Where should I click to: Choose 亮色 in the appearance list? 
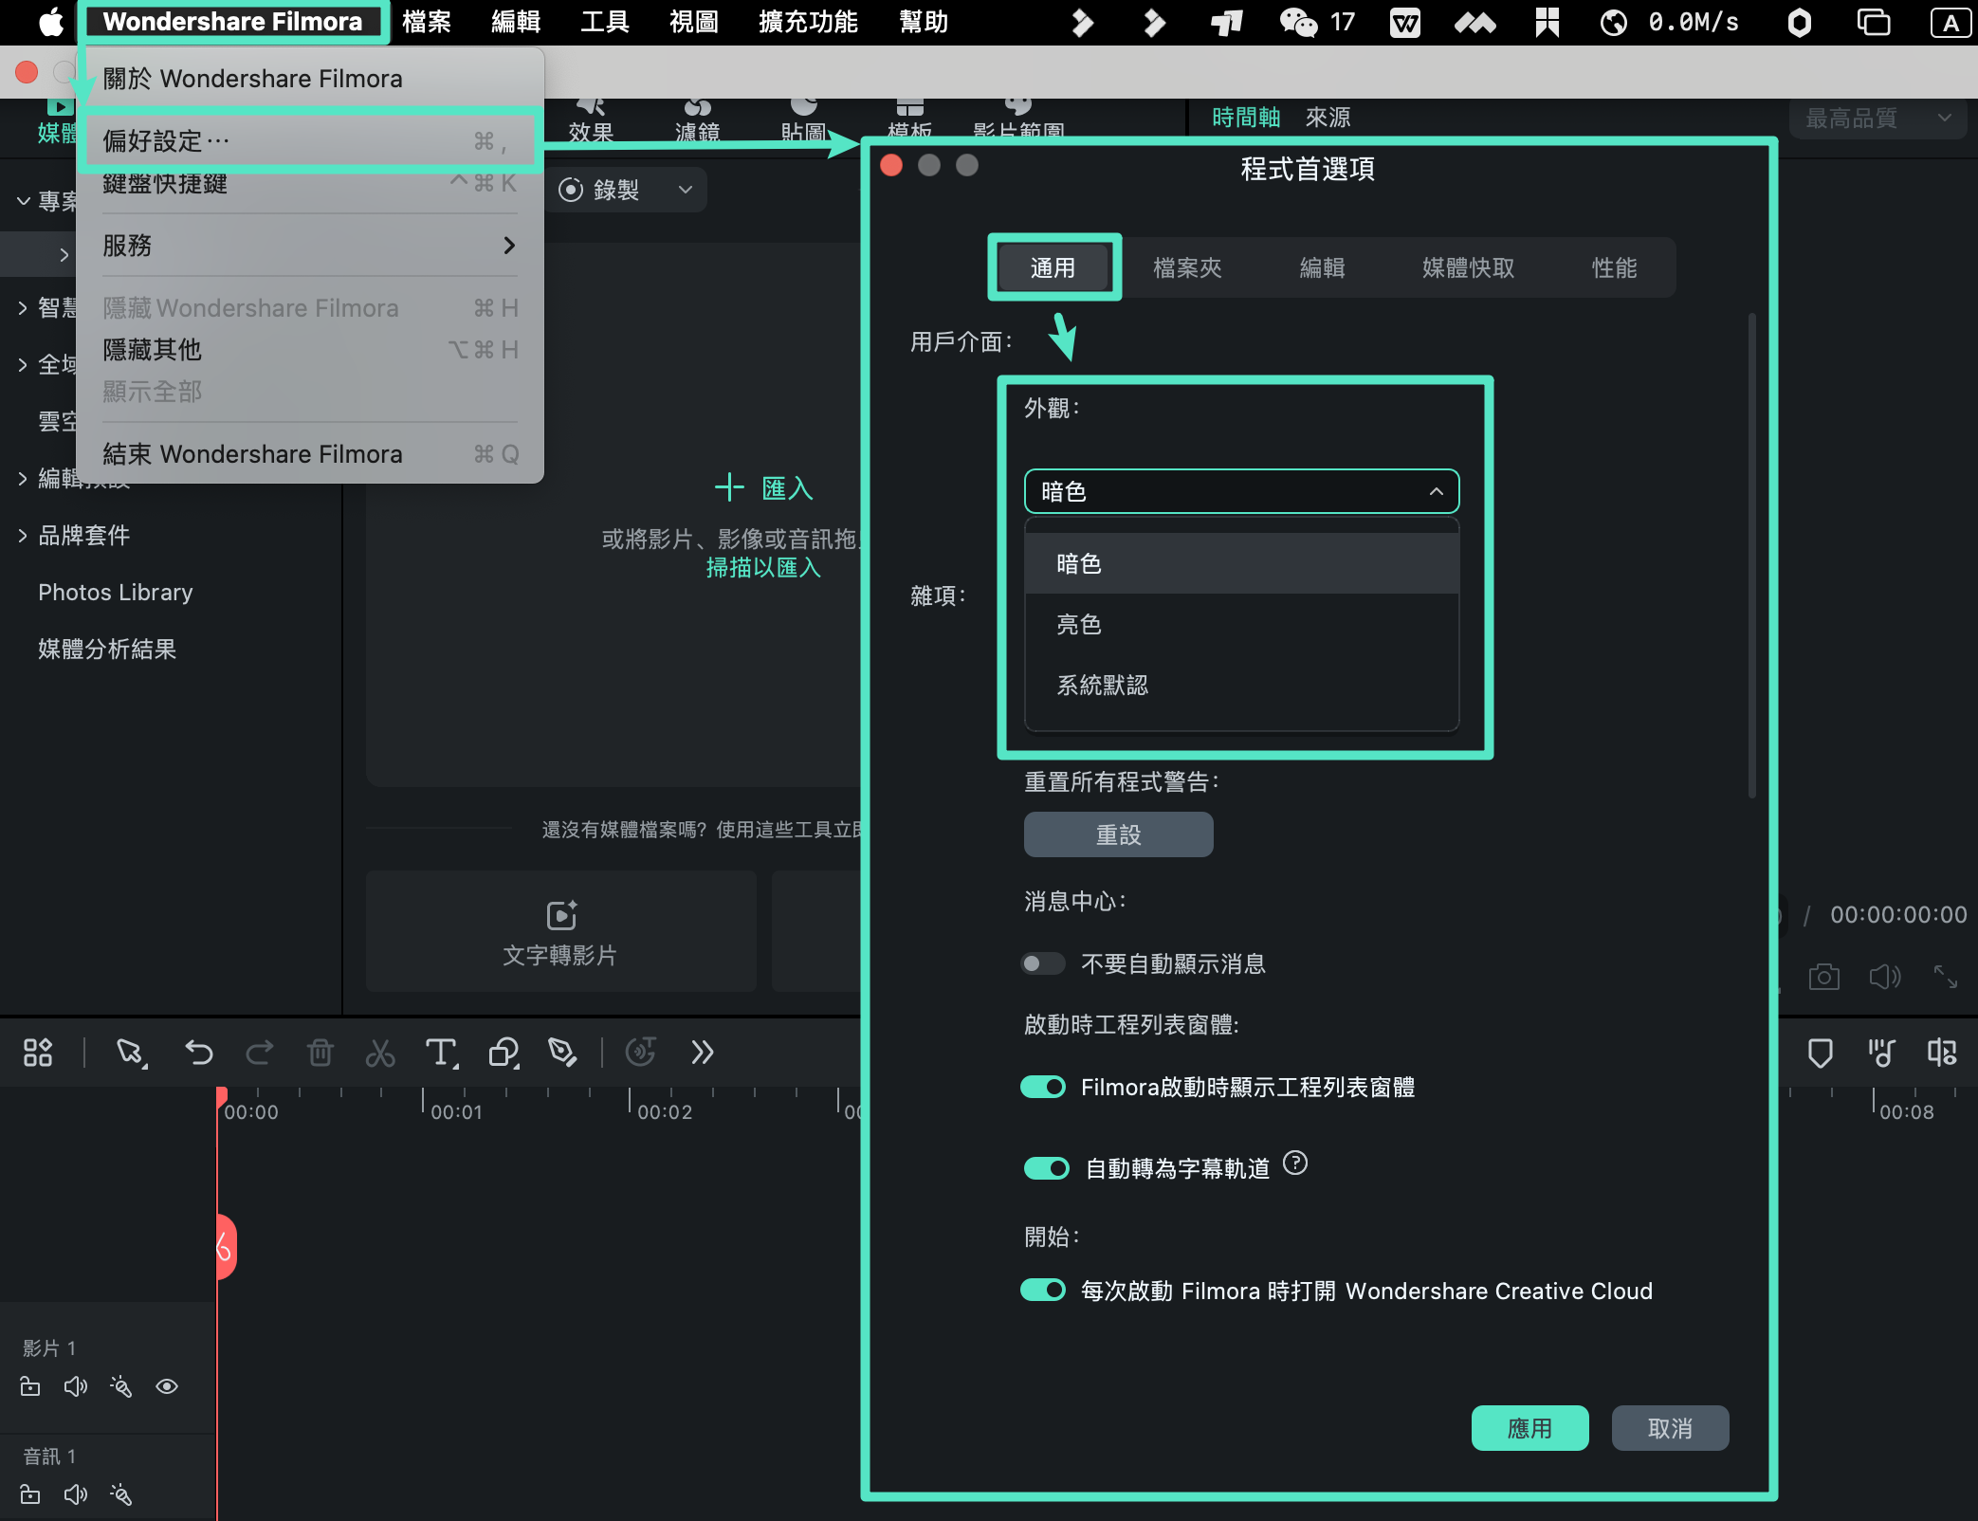pyautogui.click(x=1241, y=624)
